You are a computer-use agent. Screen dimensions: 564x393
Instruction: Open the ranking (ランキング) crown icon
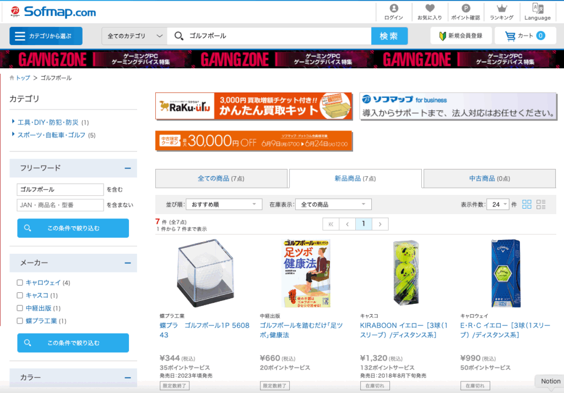pyautogui.click(x=502, y=12)
